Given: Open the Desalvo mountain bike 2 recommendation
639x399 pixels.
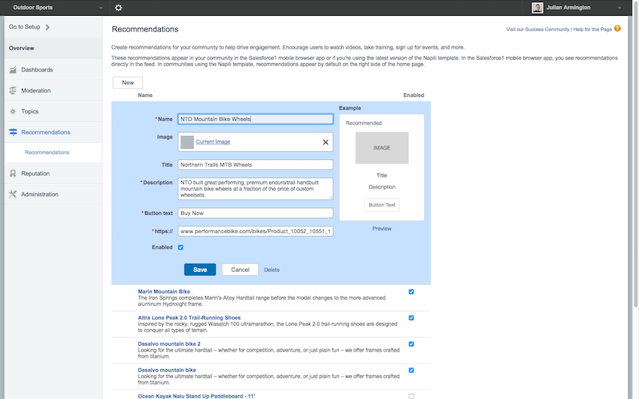Looking at the screenshot, I should (169, 343).
